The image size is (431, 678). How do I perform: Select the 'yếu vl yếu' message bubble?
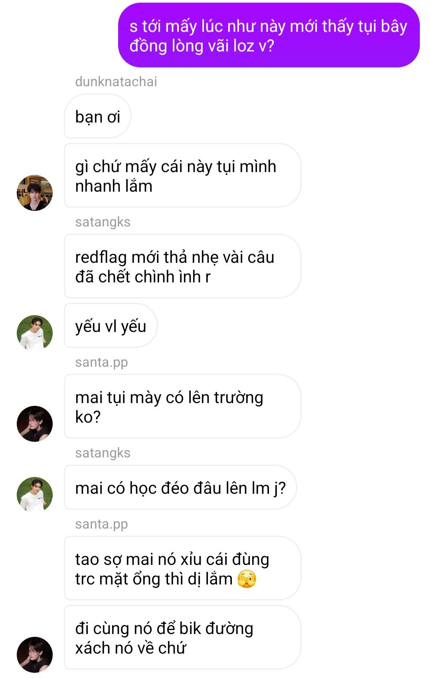coord(111,326)
